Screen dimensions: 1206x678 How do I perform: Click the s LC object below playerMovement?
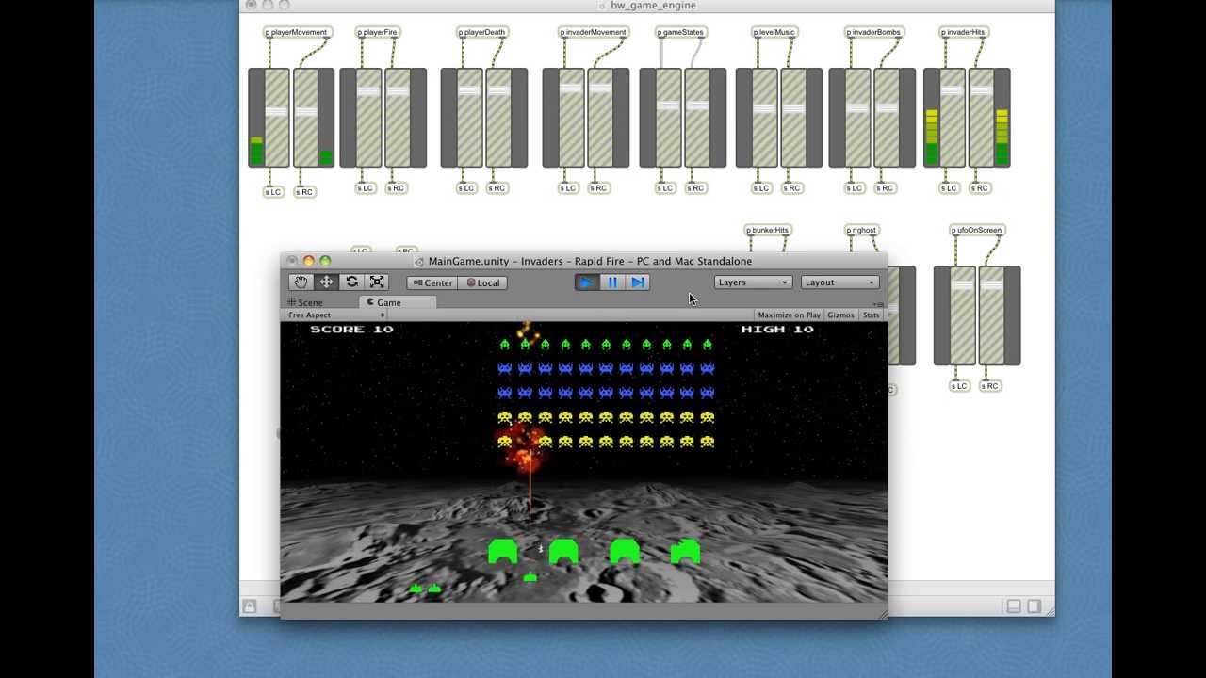pyautogui.click(x=272, y=192)
